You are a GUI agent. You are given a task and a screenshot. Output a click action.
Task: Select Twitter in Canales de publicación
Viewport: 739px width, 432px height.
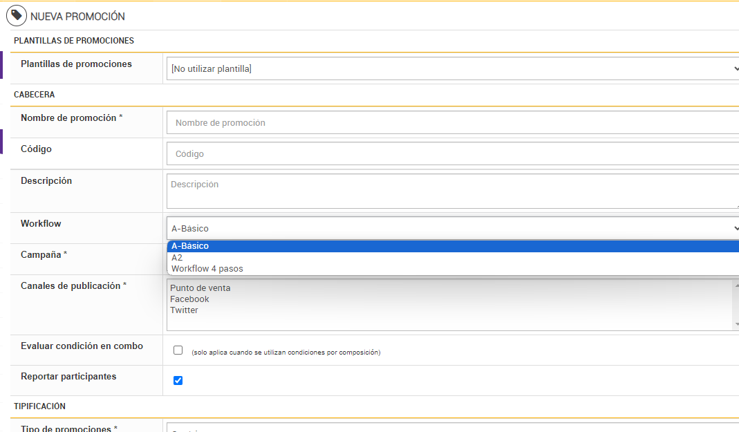[x=184, y=310]
